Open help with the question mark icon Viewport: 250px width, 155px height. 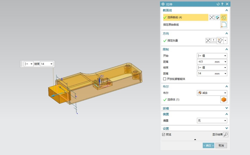[x=222, y=4]
